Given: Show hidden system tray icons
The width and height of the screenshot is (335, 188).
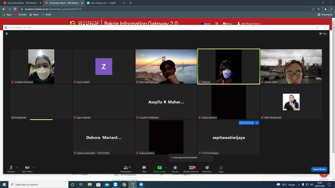Looking at the screenshot, I should click(x=299, y=184).
